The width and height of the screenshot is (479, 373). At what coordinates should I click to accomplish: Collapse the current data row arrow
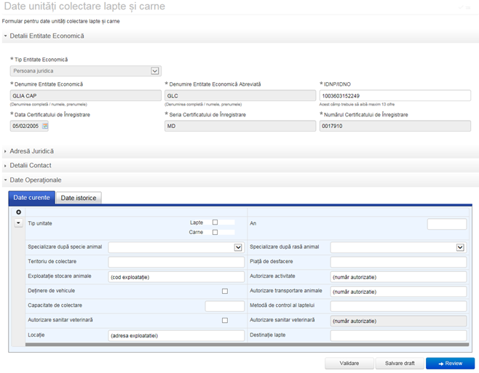tap(18, 222)
